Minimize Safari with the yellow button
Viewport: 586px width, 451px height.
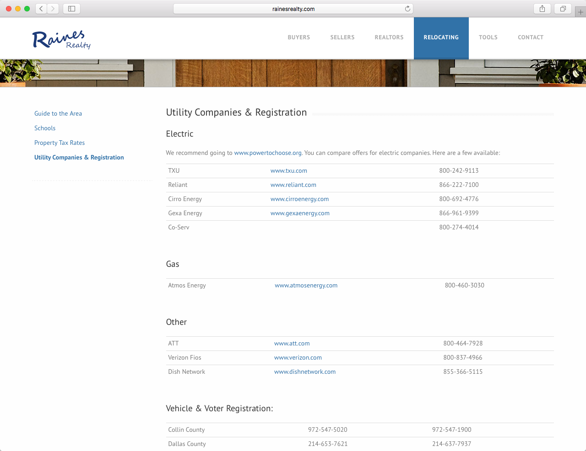18,9
